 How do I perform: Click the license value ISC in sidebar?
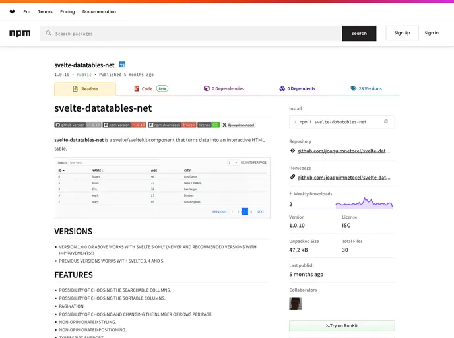[x=346, y=225]
